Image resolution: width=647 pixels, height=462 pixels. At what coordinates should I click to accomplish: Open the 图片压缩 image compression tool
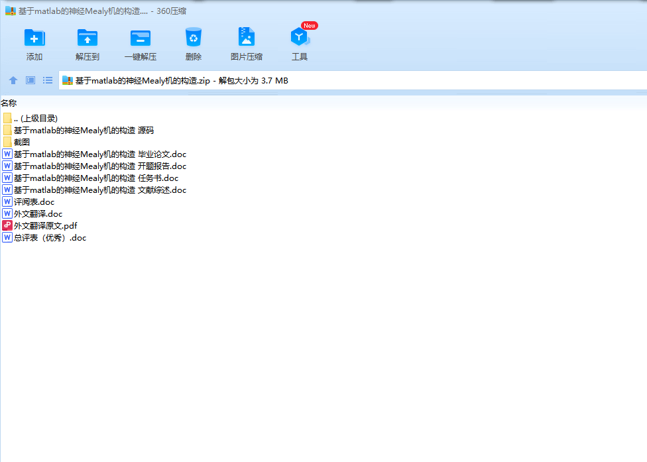247,37
